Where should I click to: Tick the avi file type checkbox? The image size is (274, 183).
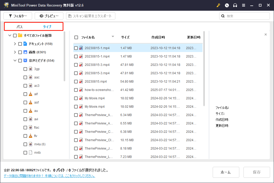(x=25, y=119)
